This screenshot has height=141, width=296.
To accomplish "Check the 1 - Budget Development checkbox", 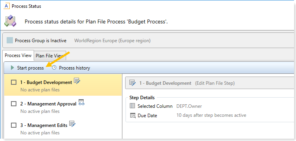I will click(x=14, y=82).
